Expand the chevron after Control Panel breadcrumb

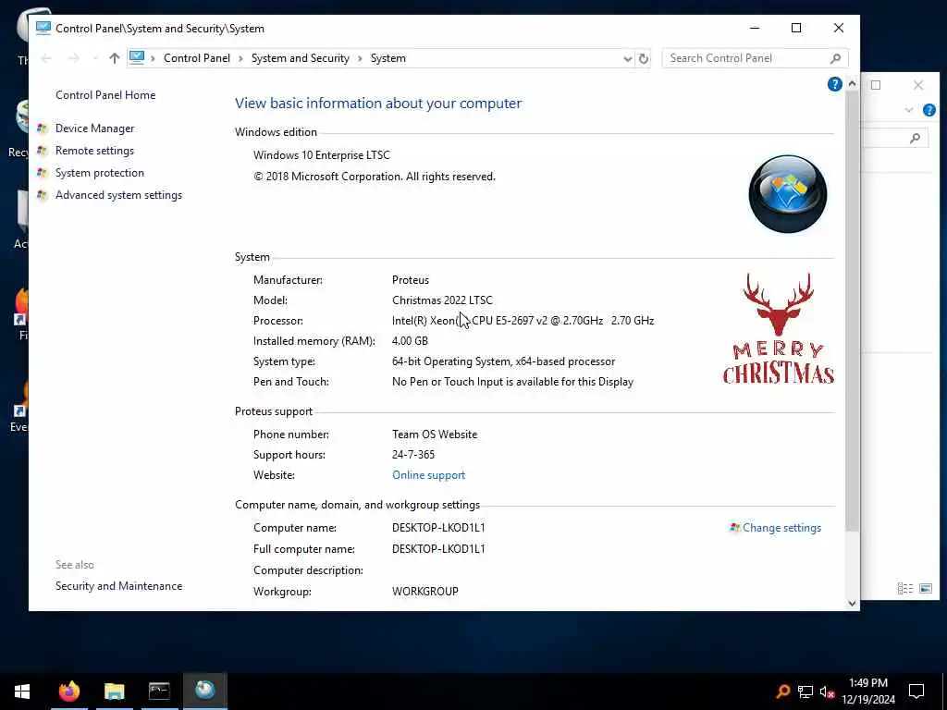[x=240, y=58]
